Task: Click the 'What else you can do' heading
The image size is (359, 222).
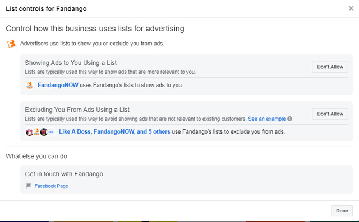Action: coord(36,156)
